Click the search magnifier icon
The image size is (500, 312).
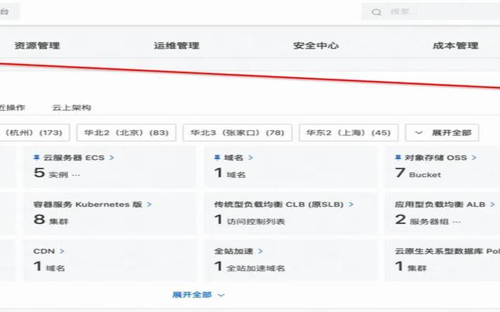pyautogui.click(x=376, y=12)
